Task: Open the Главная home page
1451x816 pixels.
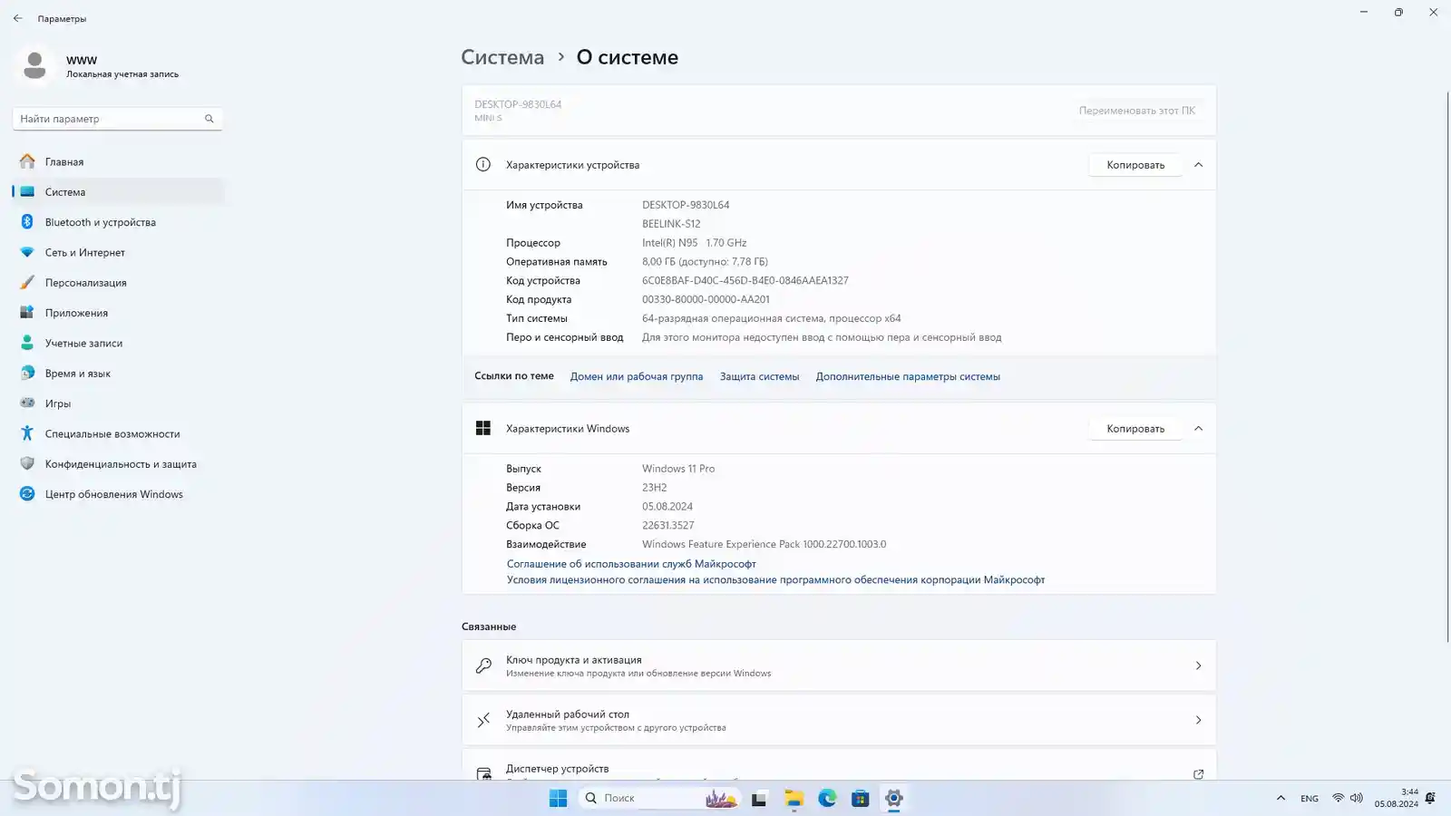Action: click(x=118, y=161)
